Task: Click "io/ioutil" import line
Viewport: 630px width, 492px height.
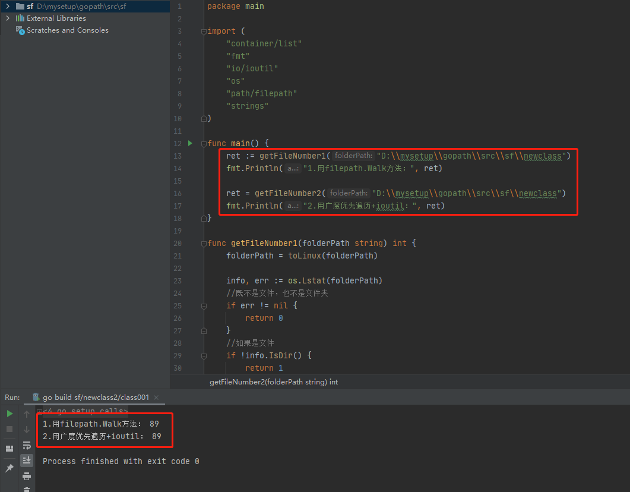Action: pos(252,68)
